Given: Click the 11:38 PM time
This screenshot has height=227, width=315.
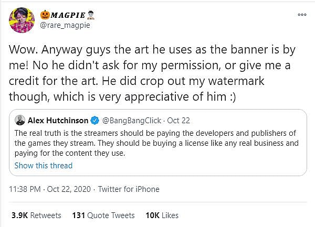Looking at the screenshot, I should pyautogui.click(x=25, y=189).
